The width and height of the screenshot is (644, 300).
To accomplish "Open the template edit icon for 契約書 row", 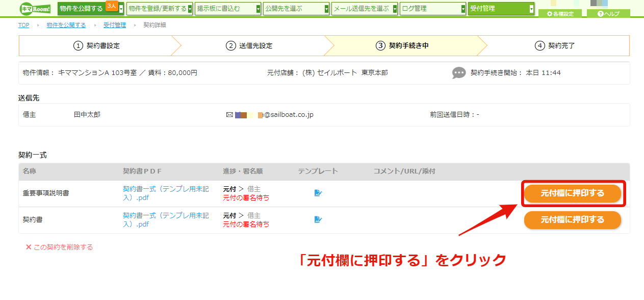I will pos(318,219).
